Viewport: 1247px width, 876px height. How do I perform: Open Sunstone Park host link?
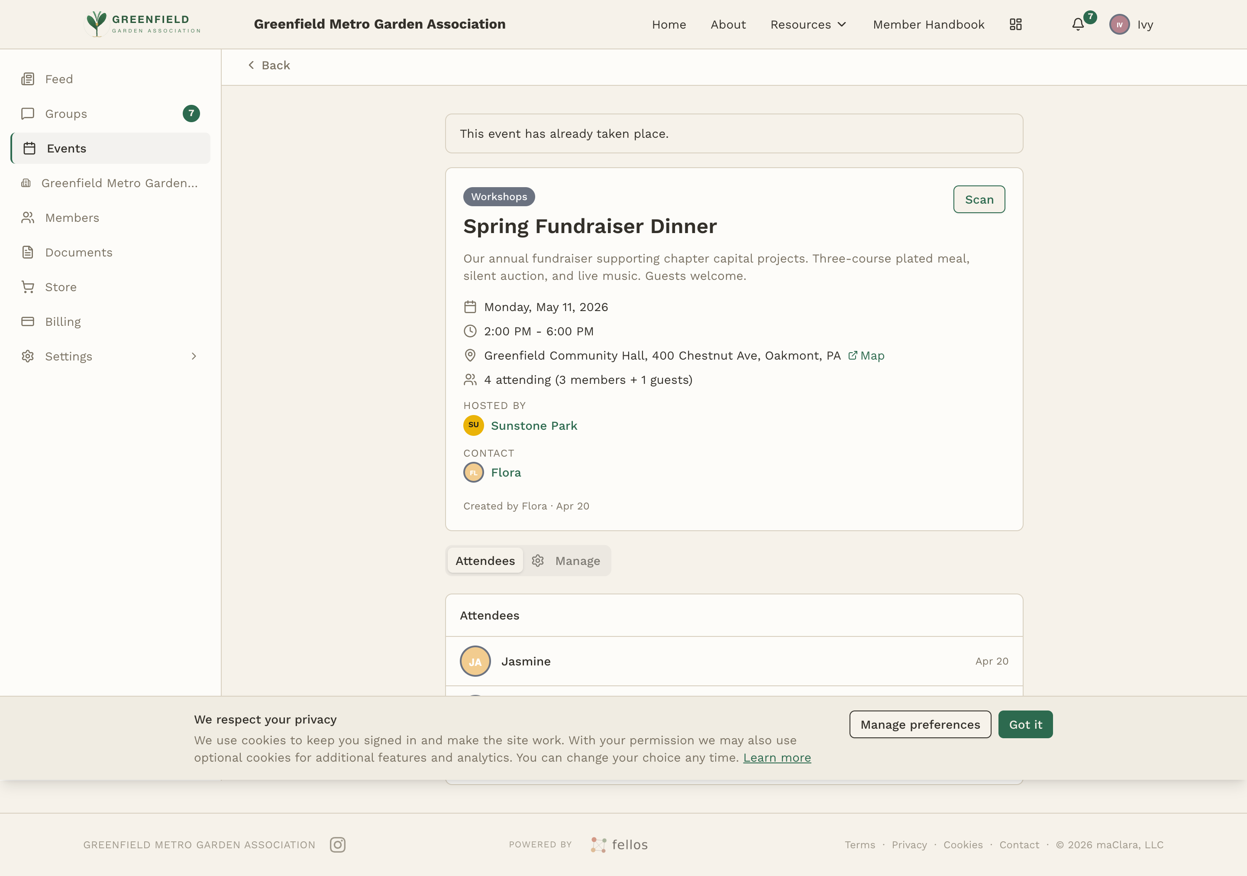point(534,425)
